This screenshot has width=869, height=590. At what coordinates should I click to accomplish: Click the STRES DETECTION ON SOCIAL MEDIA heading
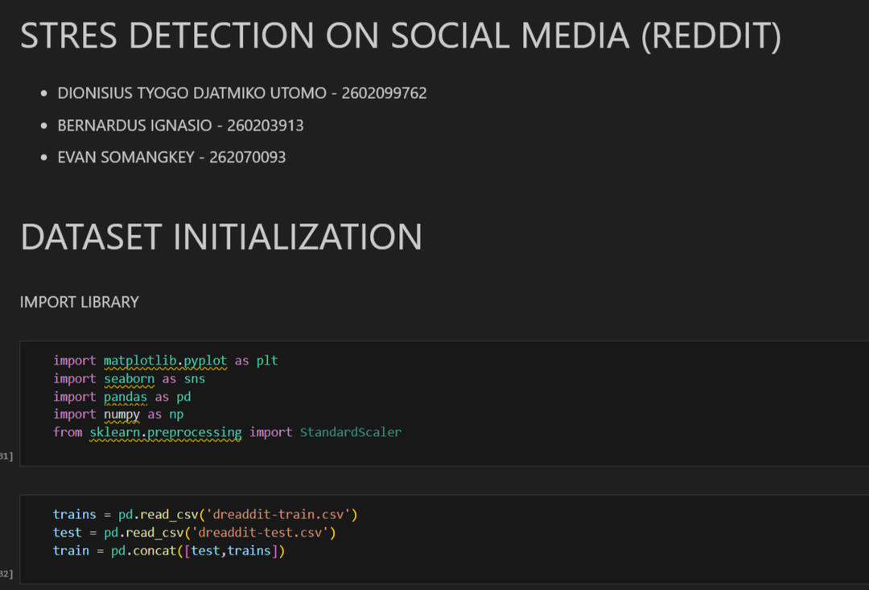[401, 36]
